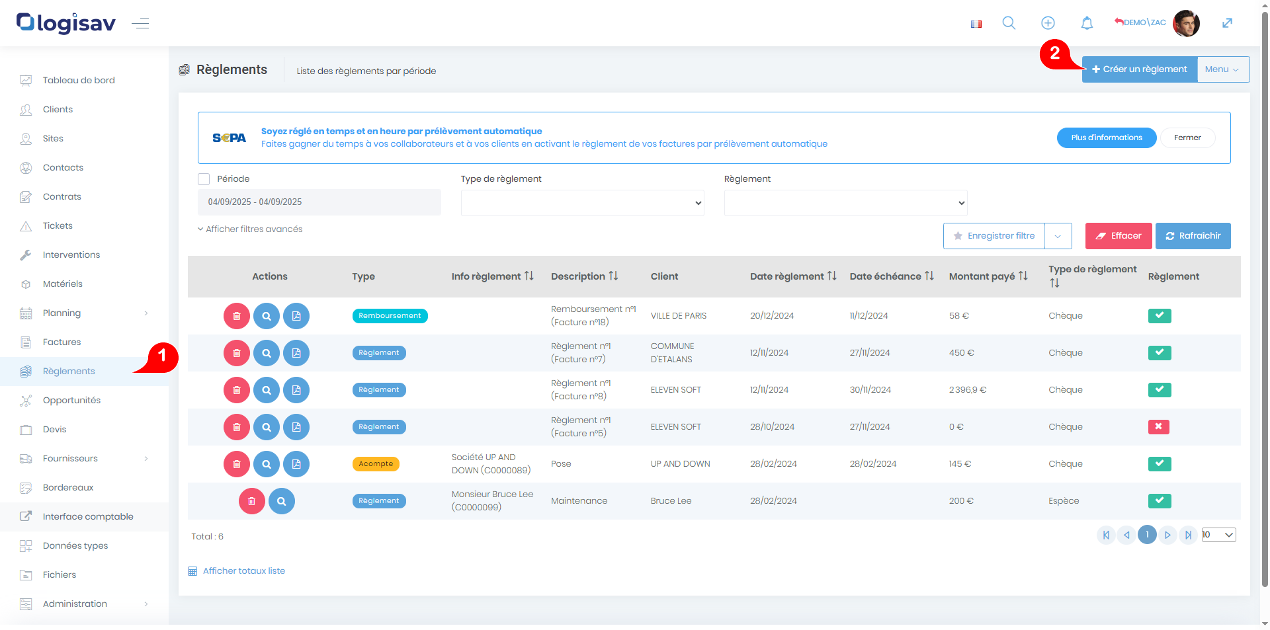Delete the VILLE DE PARIS payment row
The image size is (1270, 630).
[236, 316]
